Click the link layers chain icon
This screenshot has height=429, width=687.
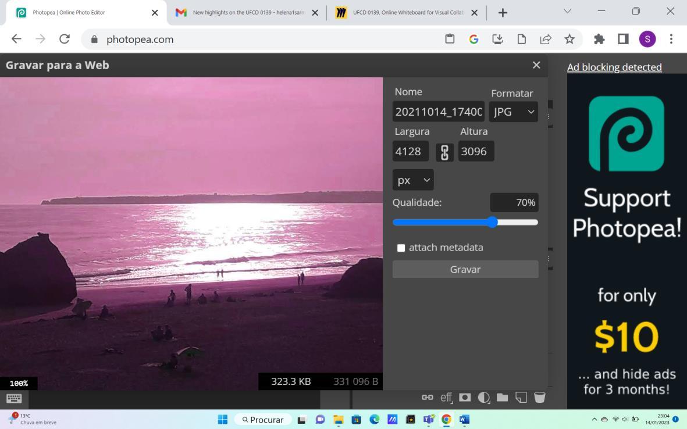pyautogui.click(x=427, y=398)
